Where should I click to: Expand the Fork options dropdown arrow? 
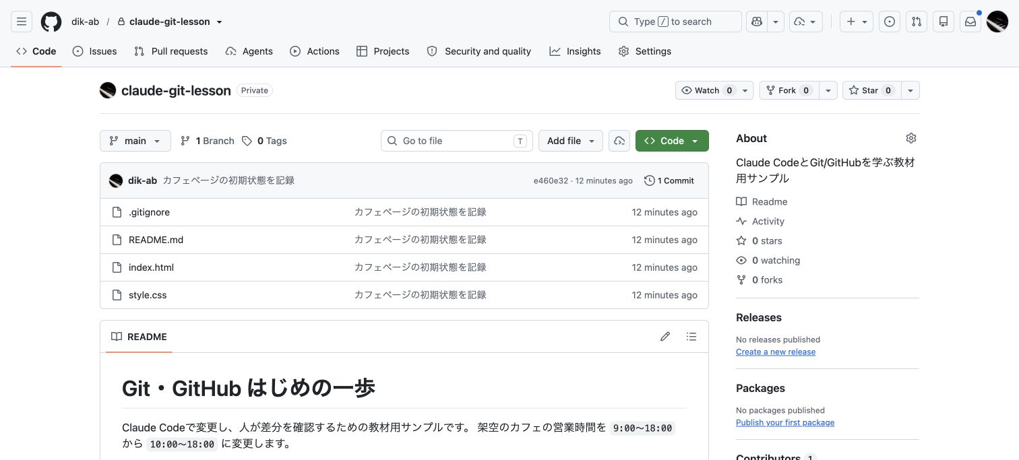(827, 90)
